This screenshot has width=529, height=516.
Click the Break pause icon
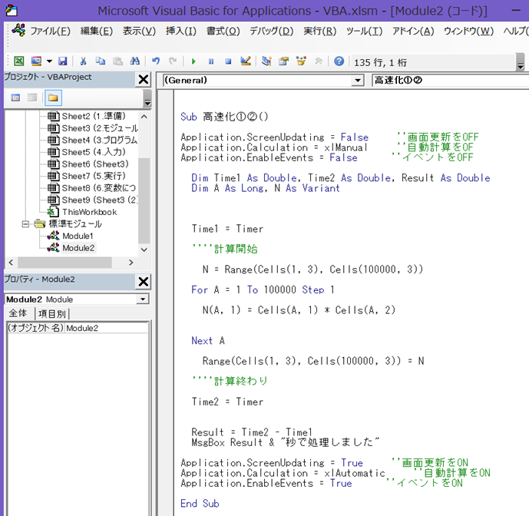click(x=211, y=61)
